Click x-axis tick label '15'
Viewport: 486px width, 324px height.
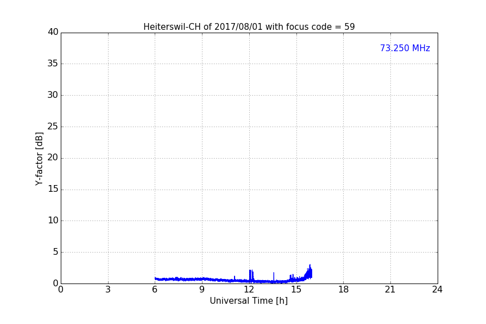[x=296, y=290]
